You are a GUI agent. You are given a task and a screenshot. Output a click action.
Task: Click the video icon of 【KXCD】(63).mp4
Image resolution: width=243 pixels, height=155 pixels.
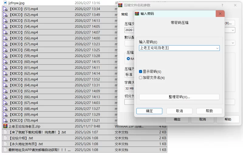pyautogui.click(x=5, y=79)
